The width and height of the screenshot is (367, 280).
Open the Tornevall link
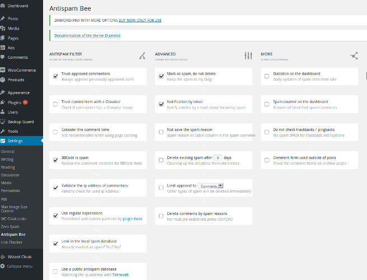pos(120,274)
